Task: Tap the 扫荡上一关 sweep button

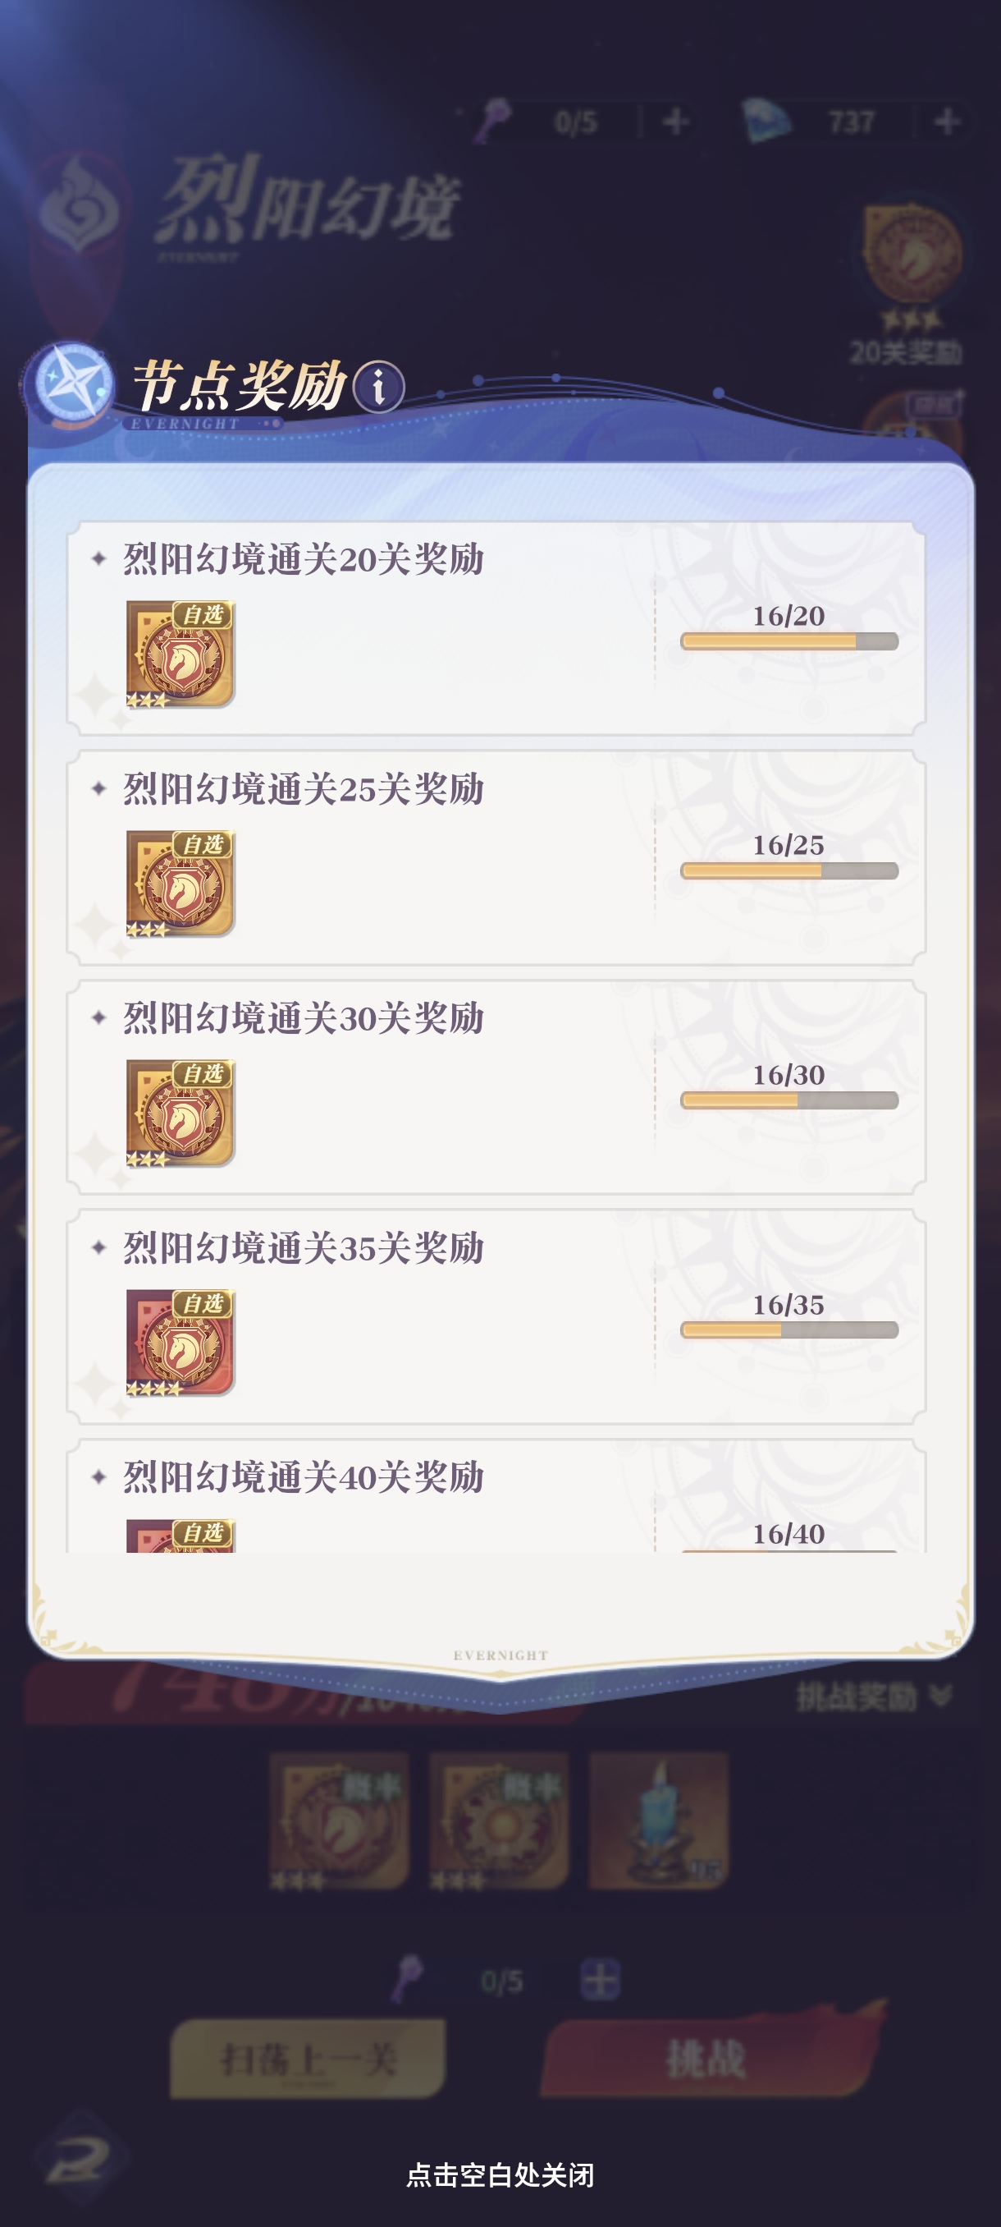Action: tap(309, 2059)
